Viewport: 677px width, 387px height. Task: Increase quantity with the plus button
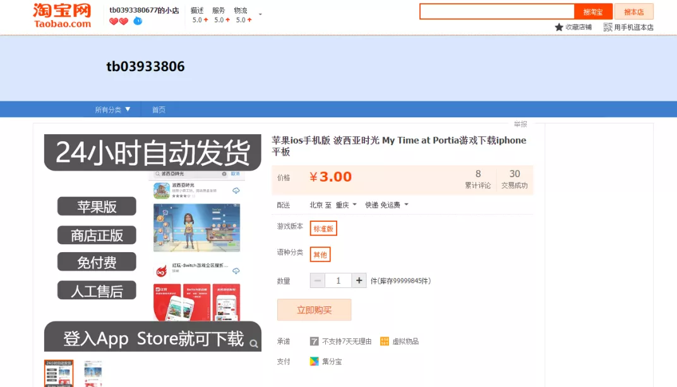pos(359,280)
